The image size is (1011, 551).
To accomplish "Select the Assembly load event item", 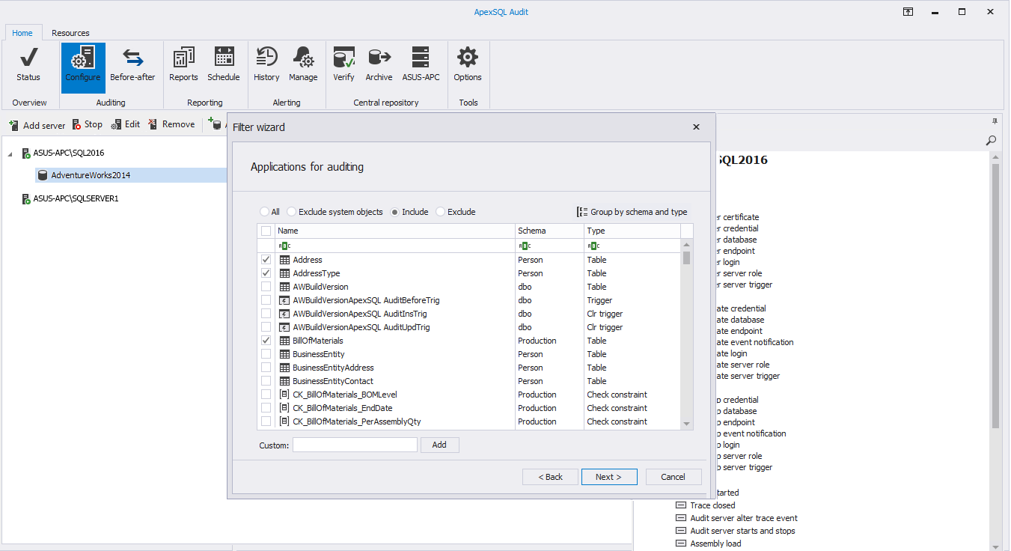I will (x=708, y=544).
